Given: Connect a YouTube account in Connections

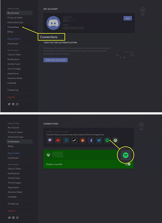Looking at the screenshot, I should point(58,140).
